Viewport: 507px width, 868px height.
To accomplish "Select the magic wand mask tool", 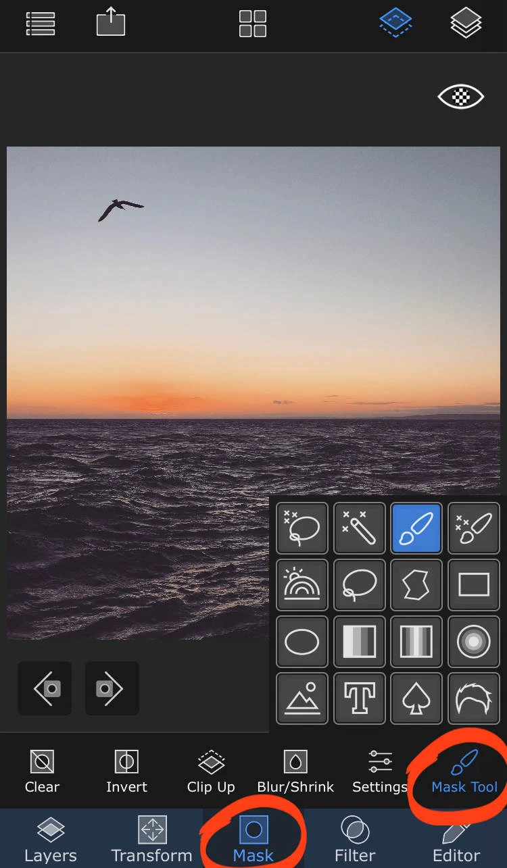I will [360, 528].
